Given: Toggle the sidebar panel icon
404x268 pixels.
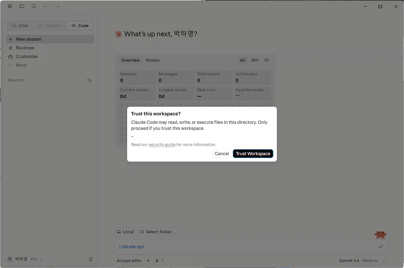Looking at the screenshot, I should [22, 6].
